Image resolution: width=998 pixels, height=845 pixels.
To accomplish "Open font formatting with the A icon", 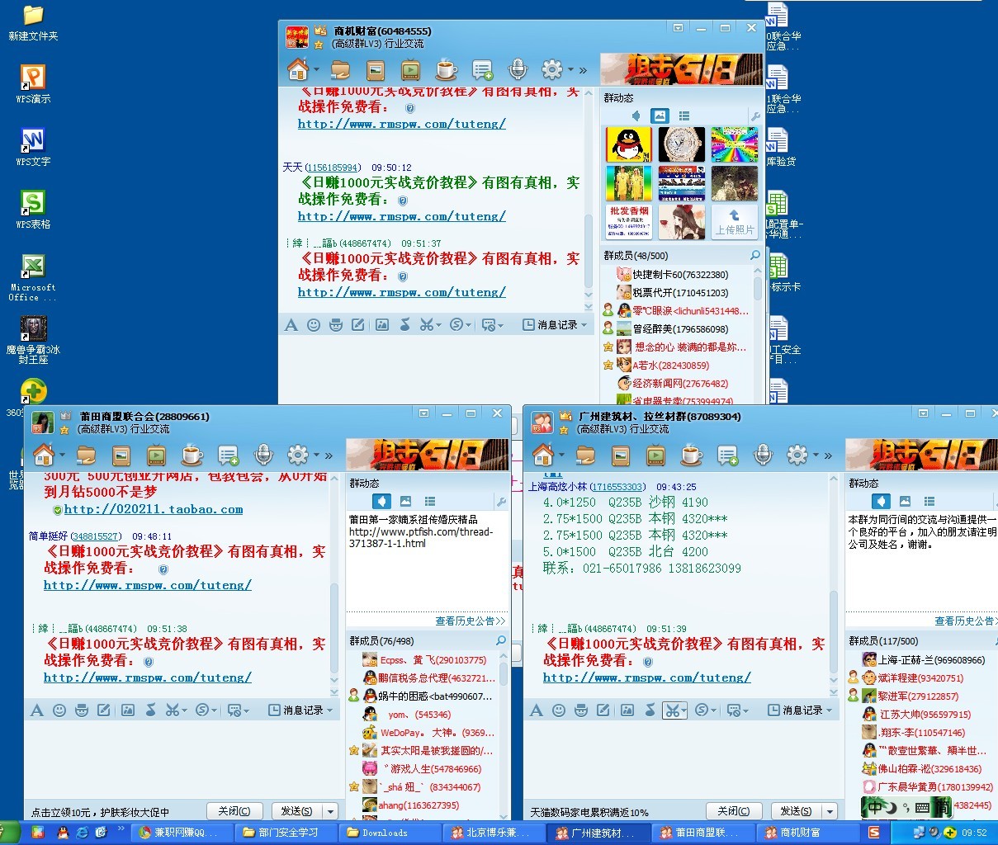I will (x=291, y=324).
